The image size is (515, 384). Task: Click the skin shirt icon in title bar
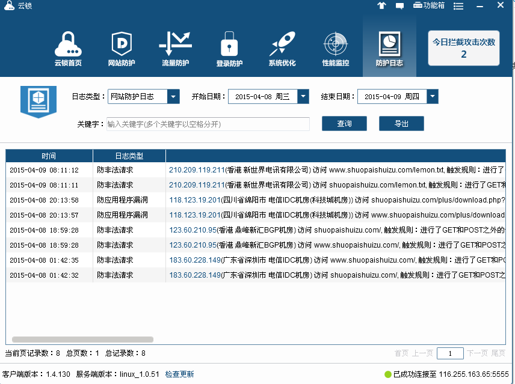381,5
